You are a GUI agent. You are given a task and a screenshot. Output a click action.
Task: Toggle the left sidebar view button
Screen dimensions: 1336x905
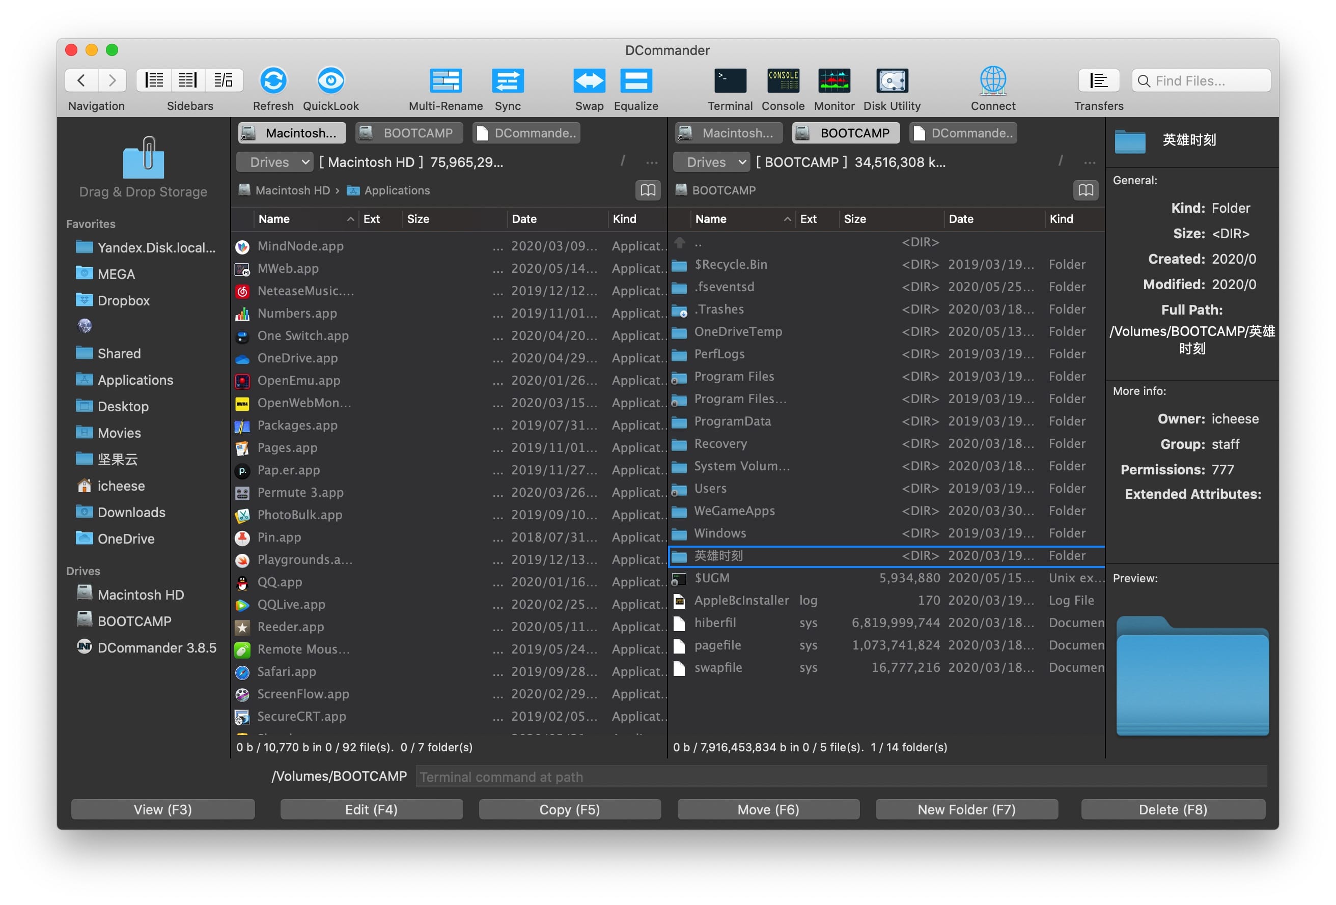[154, 80]
